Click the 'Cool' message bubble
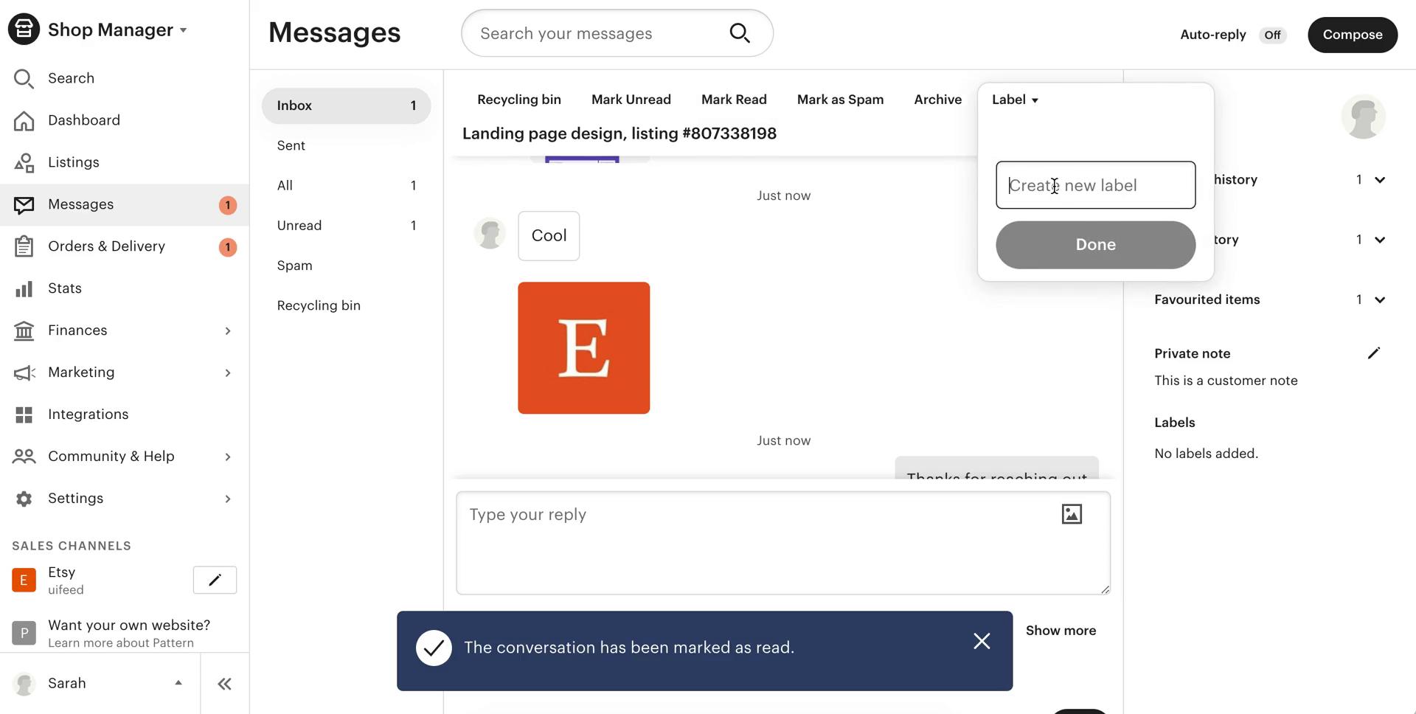 (x=549, y=236)
